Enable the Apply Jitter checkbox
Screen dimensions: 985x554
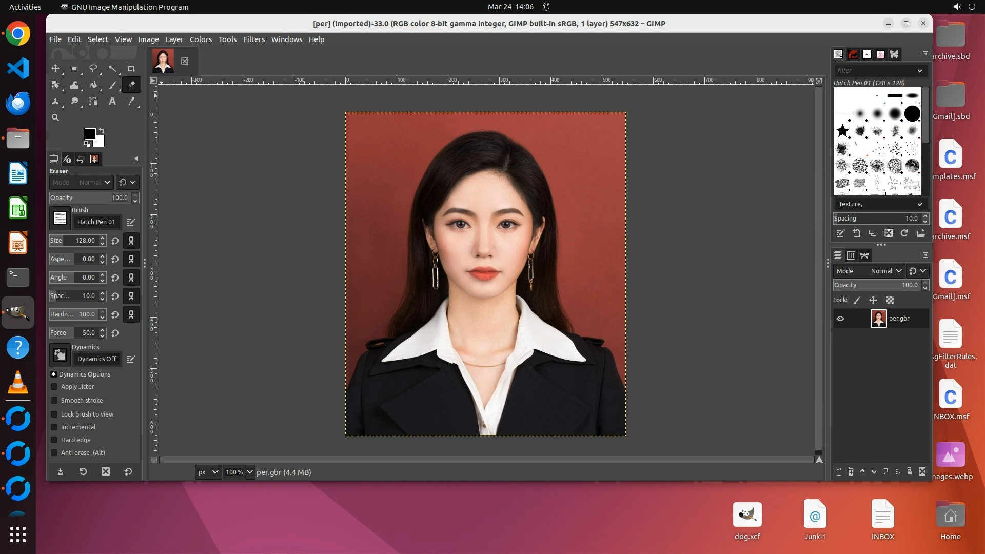tap(54, 387)
